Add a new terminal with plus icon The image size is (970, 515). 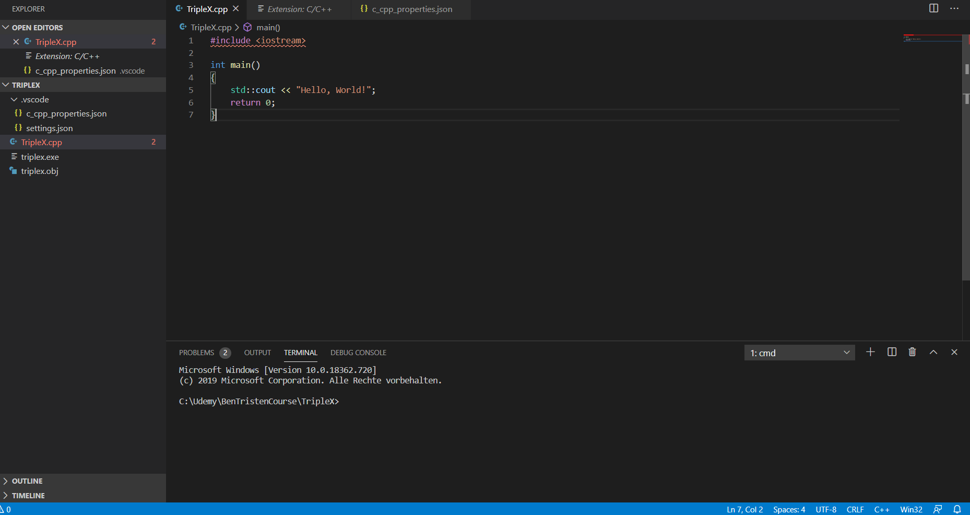870,352
